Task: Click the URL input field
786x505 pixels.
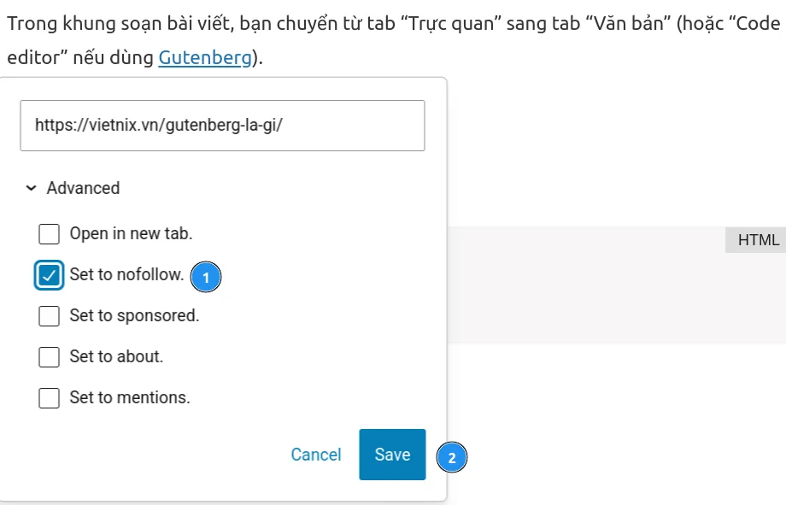Action: (x=222, y=125)
